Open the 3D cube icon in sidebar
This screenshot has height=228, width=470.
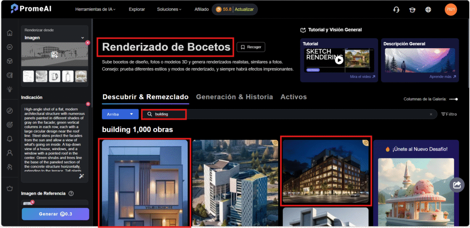point(9,61)
